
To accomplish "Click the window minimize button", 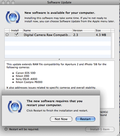I will pyautogui.click(x=8, y=2).
